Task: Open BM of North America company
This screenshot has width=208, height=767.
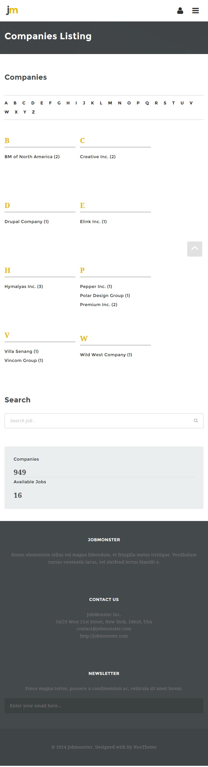Action: pyautogui.click(x=32, y=157)
